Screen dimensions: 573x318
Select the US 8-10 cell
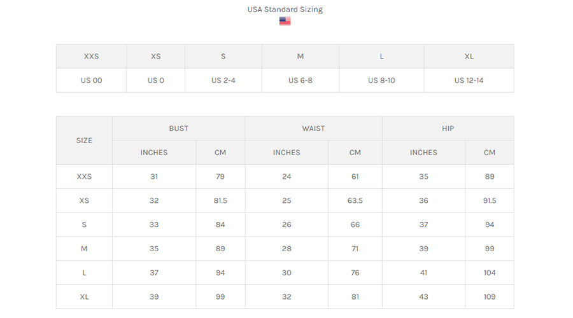[381, 81]
